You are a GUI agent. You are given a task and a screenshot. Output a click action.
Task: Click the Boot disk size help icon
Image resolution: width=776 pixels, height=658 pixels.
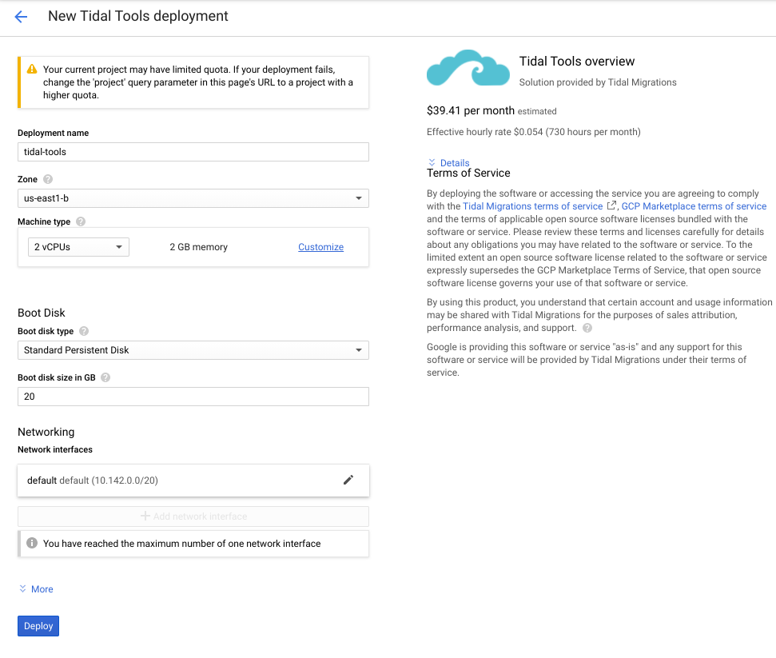click(105, 377)
